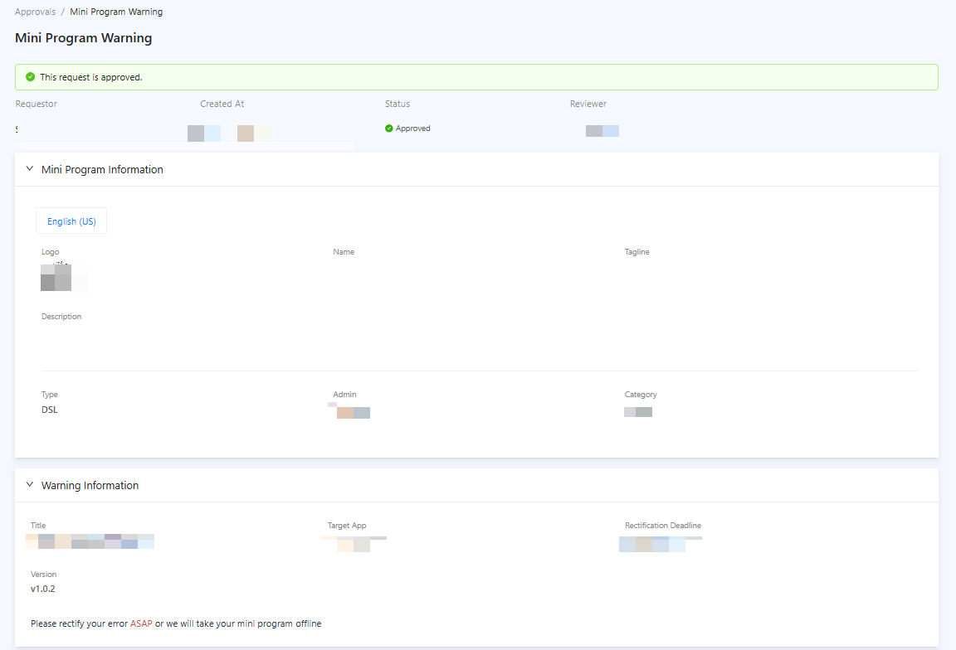The image size is (956, 650).
Task: Click the blurred Category value
Action: click(638, 411)
